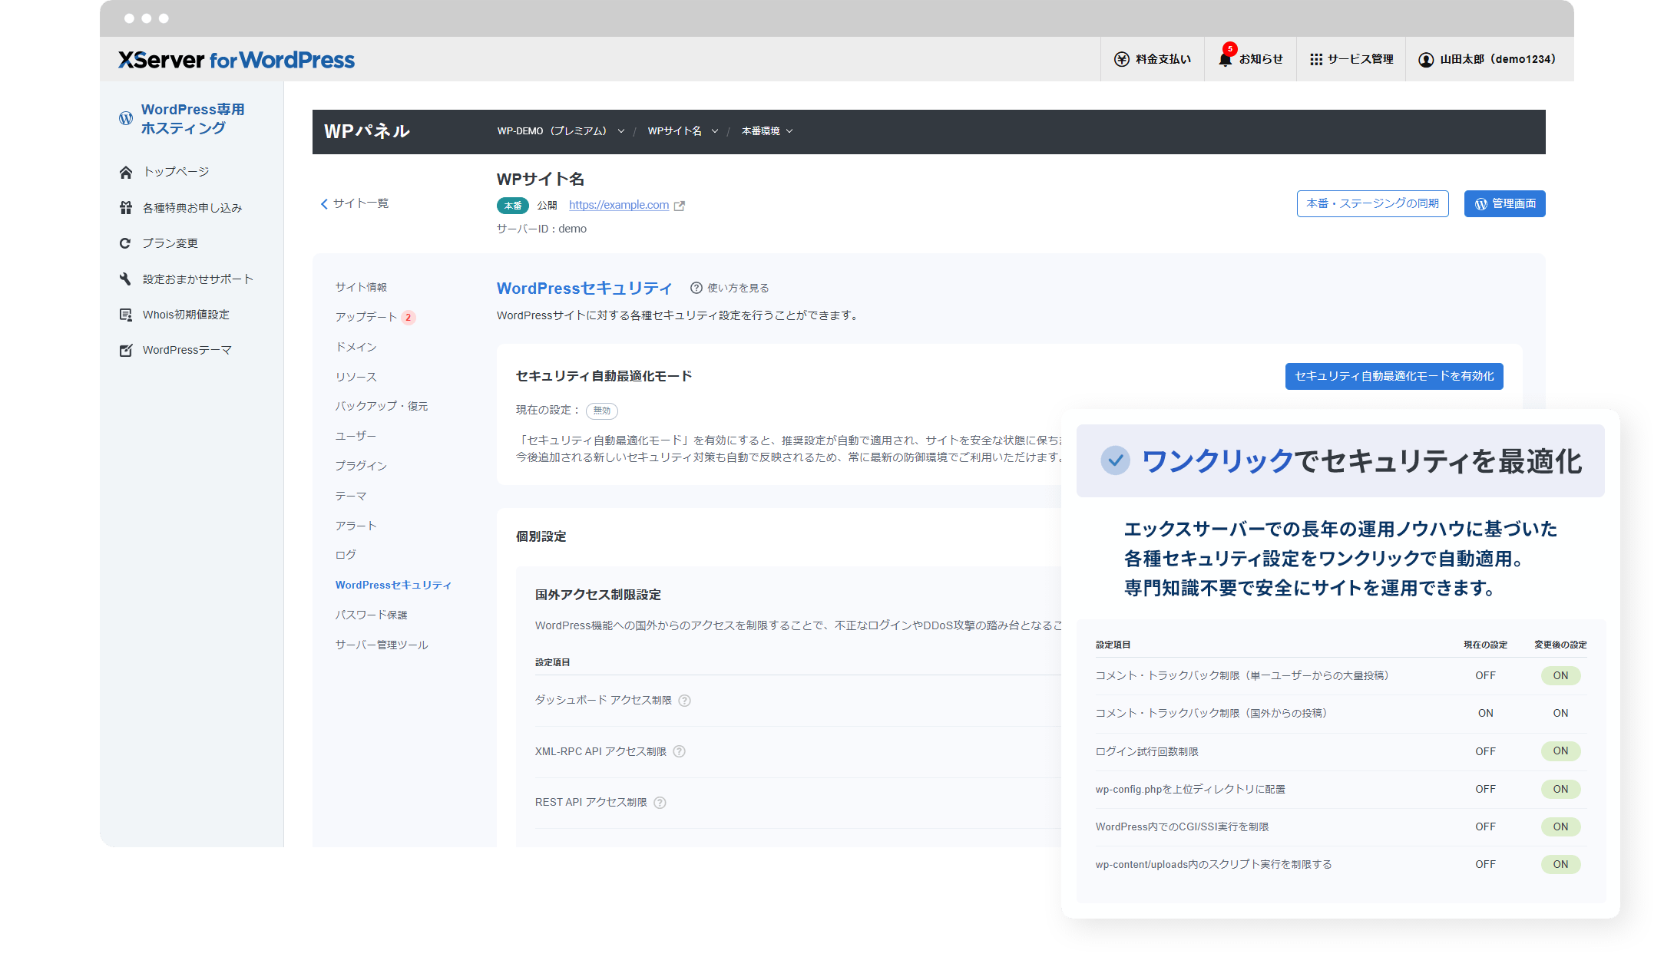This screenshot has height=970, width=1674.
Task: Open the お知らせ notification bell
Action: [1226, 58]
